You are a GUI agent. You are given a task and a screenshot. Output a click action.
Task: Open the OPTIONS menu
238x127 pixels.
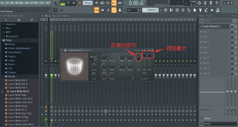pyautogui.click(x=34, y=3)
